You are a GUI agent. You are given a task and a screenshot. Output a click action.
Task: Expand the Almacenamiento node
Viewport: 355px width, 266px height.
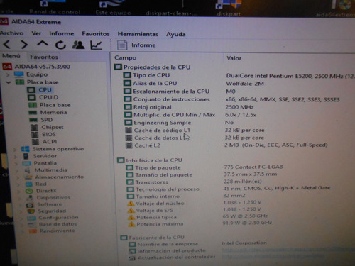click(x=18, y=177)
